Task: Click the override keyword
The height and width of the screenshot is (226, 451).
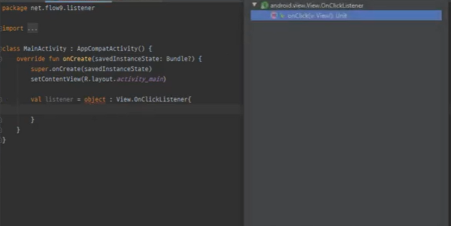Action: (30, 59)
